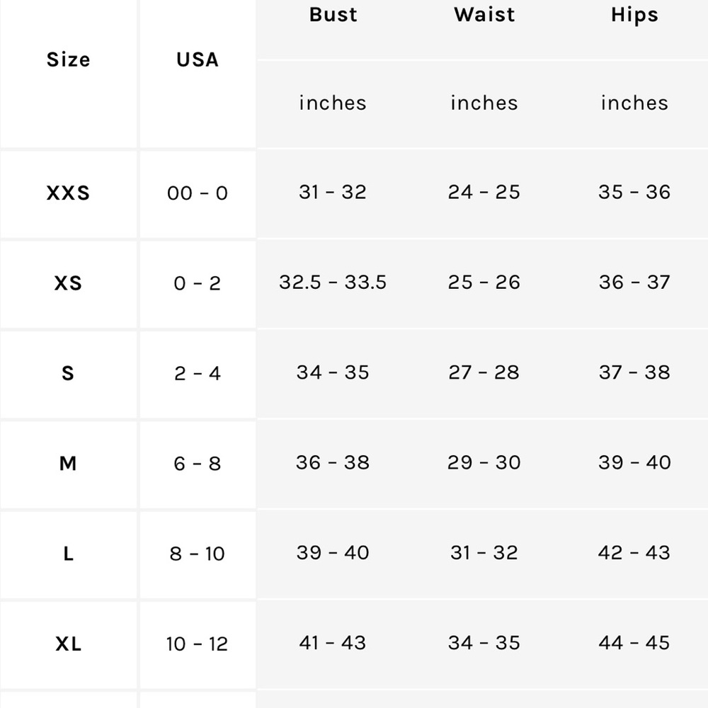This screenshot has width=708, height=708.
Task: Click the 00 - 0 USA size cell
Action: pos(198,193)
